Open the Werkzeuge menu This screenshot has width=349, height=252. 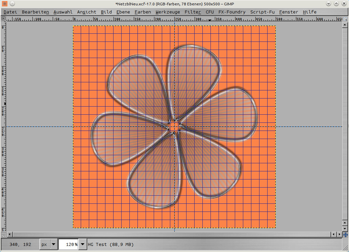click(x=168, y=12)
